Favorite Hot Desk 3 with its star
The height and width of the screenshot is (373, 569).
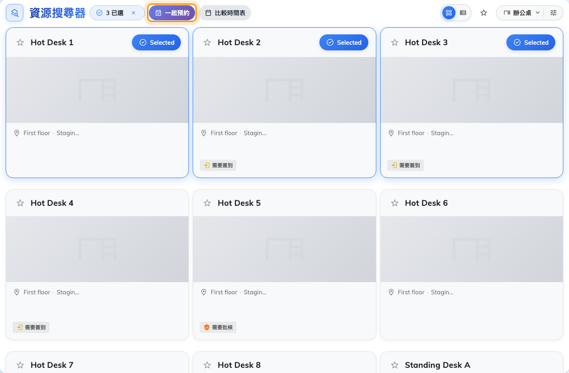pos(395,42)
